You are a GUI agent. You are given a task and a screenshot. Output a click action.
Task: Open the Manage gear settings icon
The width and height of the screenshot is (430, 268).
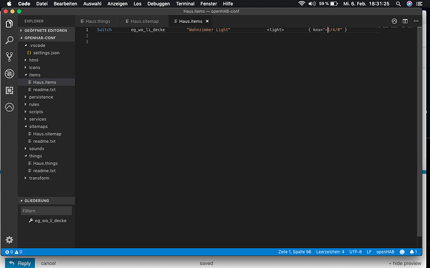(x=9, y=240)
